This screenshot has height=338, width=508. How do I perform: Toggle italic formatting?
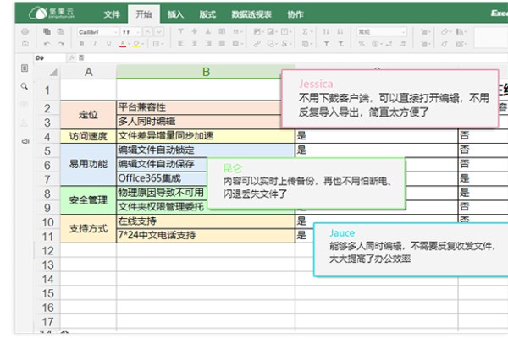coord(95,44)
